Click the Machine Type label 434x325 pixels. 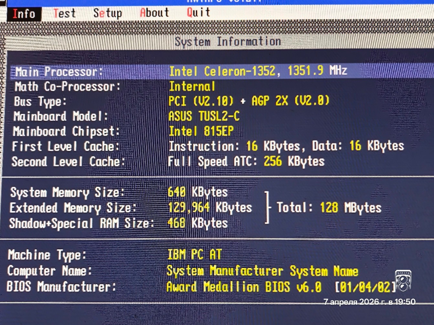(47, 255)
